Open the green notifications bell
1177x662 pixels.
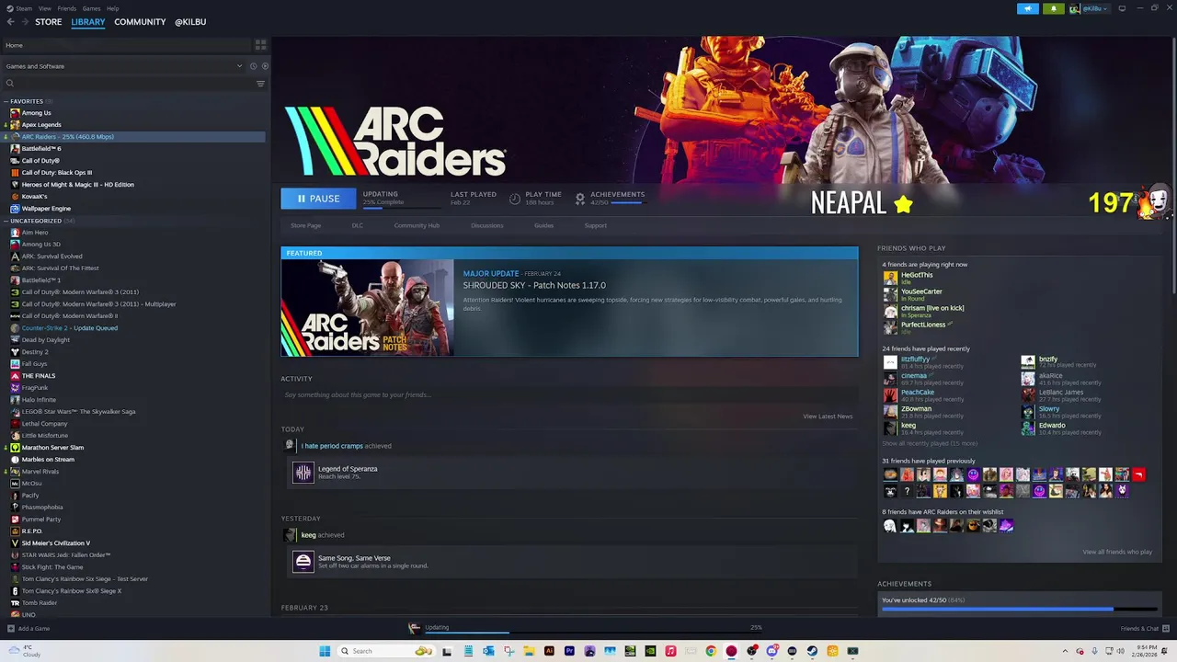pos(1054,9)
